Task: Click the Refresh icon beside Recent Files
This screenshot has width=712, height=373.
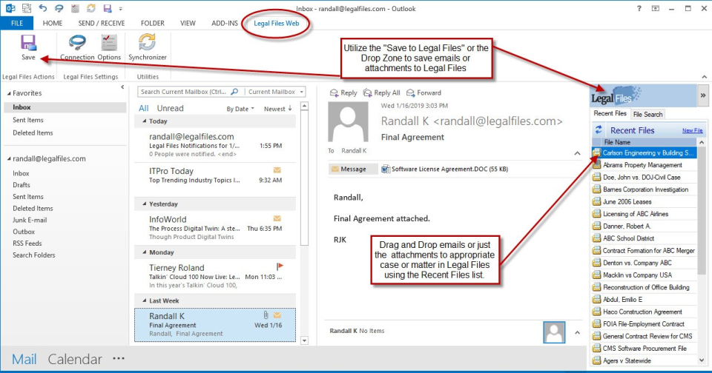Action: [x=599, y=130]
